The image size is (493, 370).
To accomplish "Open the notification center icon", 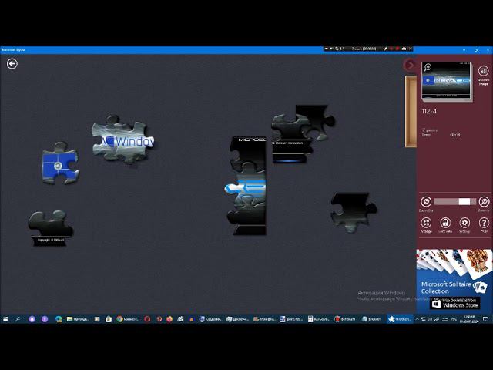I will coord(485,319).
